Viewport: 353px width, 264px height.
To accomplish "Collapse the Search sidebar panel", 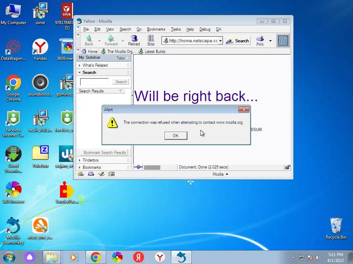I will point(104,73).
